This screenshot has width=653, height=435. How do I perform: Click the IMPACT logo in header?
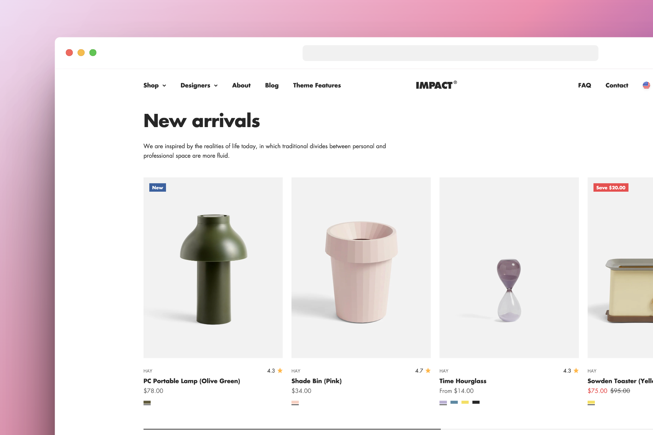(436, 85)
